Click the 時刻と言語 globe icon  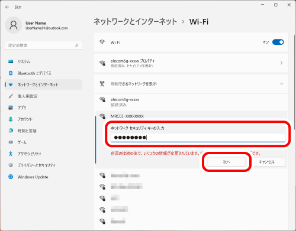11,131
